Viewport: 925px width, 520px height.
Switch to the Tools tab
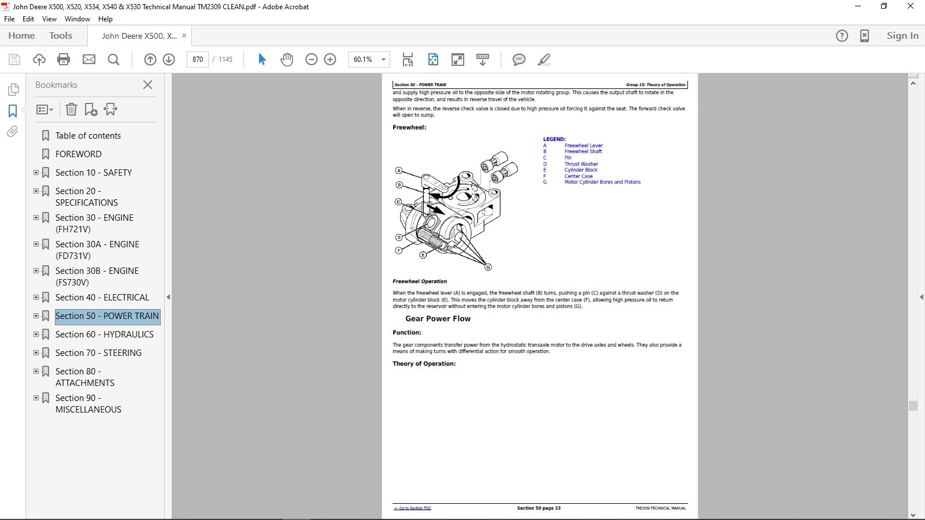click(x=61, y=35)
